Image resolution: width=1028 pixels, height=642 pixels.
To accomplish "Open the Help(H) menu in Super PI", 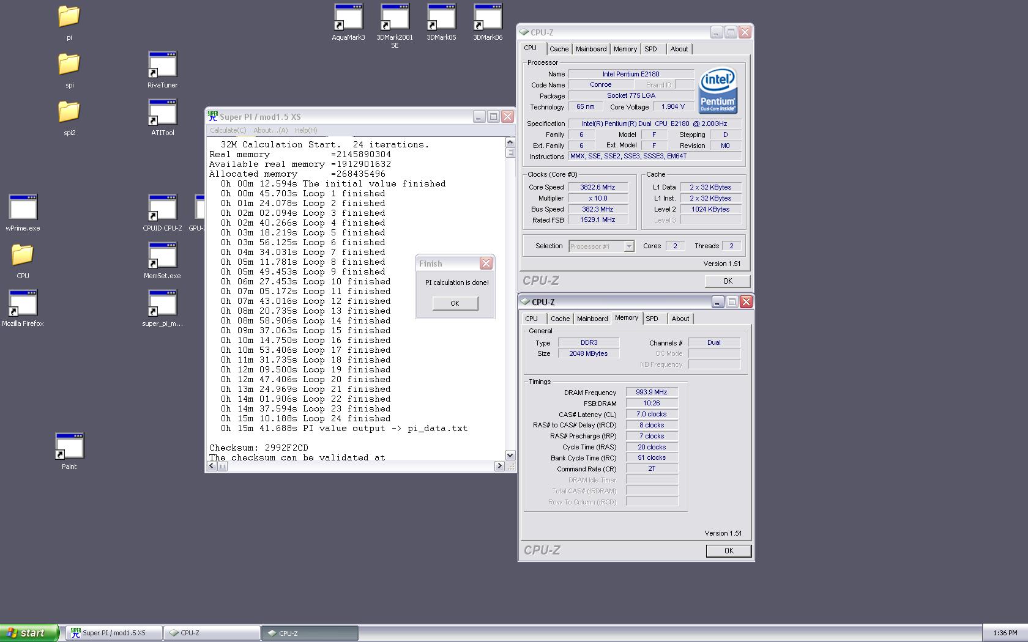I will (306, 130).
